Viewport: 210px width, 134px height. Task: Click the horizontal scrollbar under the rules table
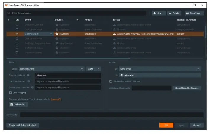click(x=68, y=58)
